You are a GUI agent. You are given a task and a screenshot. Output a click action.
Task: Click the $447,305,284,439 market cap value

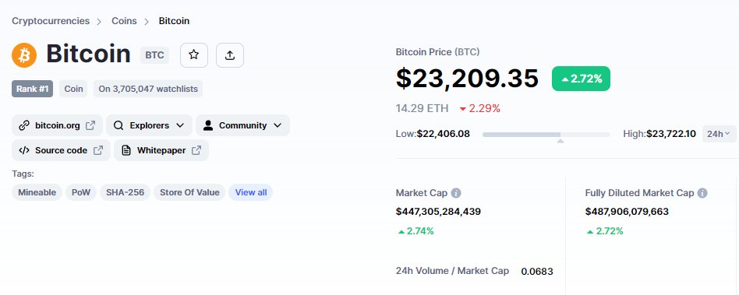(438, 212)
